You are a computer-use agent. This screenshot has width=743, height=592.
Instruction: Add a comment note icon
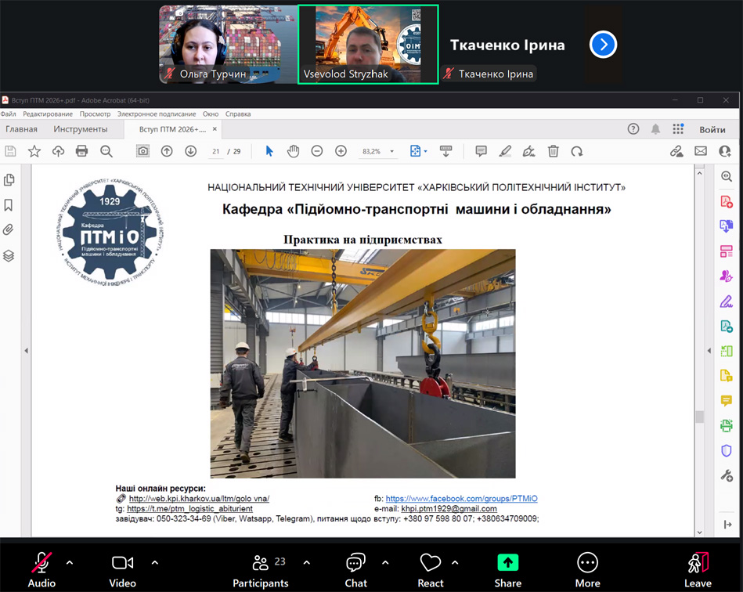481,151
